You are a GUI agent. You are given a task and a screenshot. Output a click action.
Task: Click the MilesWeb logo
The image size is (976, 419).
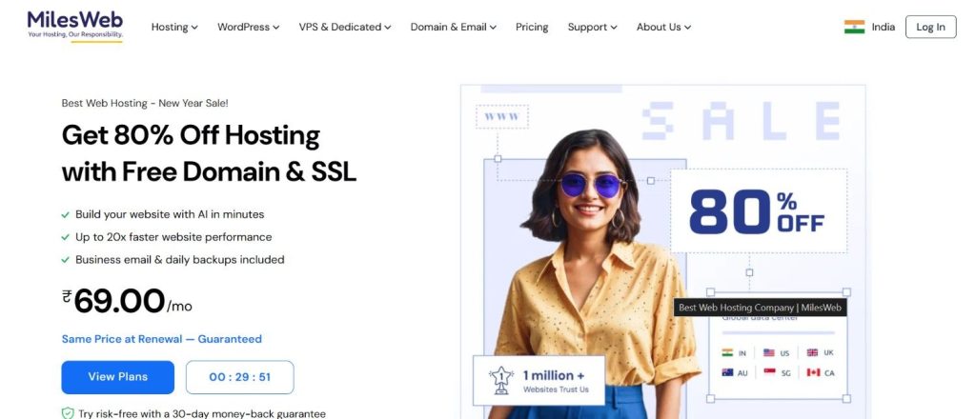[x=74, y=26]
